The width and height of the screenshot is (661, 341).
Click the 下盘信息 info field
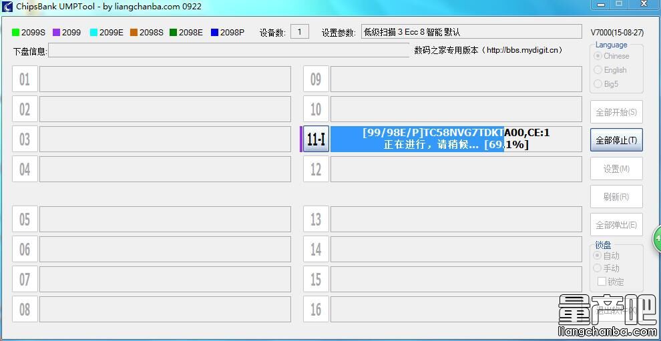pyautogui.click(x=229, y=50)
